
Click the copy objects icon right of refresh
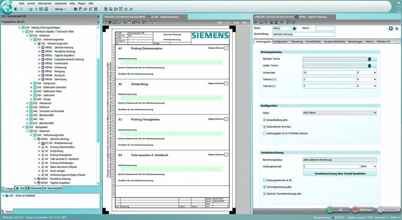coord(396,29)
